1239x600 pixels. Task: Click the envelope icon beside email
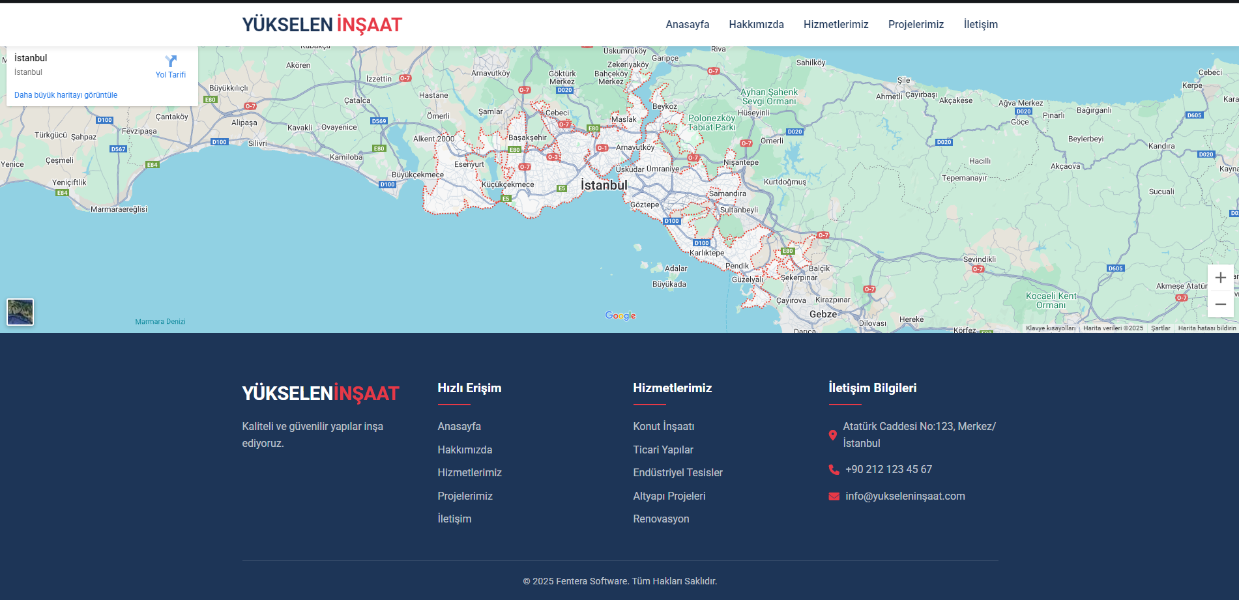(x=834, y=496)
